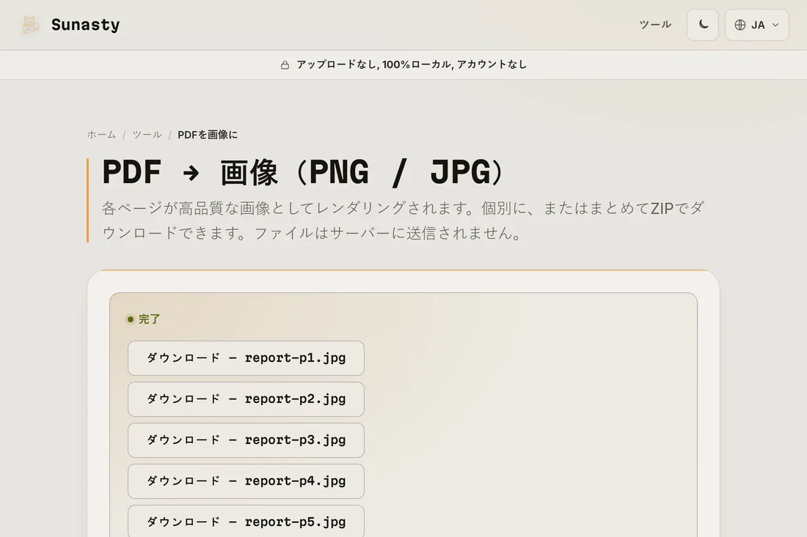807x537 pixels.
Task: Download report-p5.jpg
Action: click(x=246, y=522)
